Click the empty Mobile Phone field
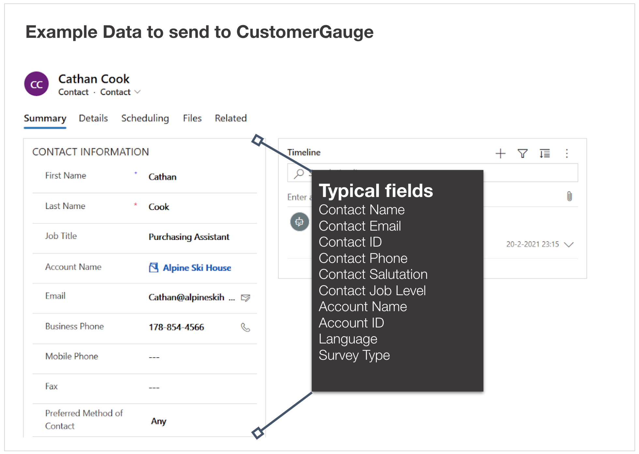Screen dimensions: 639x454 pyautogui.click(x=154, y=357)
